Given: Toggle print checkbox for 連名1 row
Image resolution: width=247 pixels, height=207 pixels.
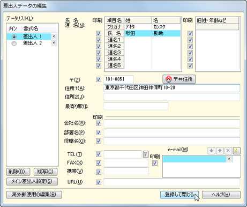Looking at the screenshot, I should point(99,40).
